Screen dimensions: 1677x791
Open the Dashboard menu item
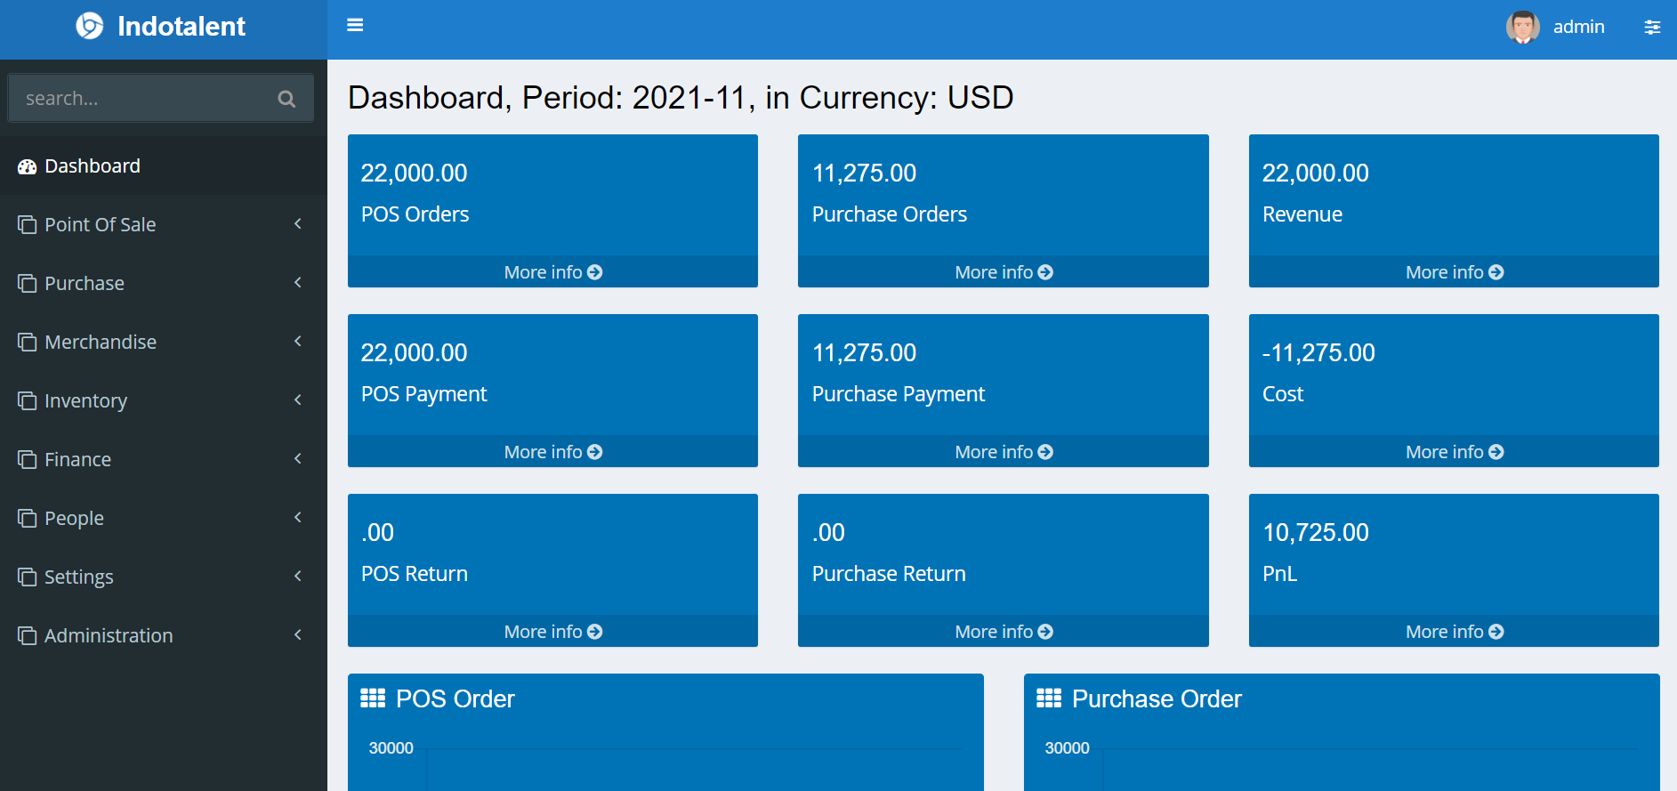[x=92, y=166]
